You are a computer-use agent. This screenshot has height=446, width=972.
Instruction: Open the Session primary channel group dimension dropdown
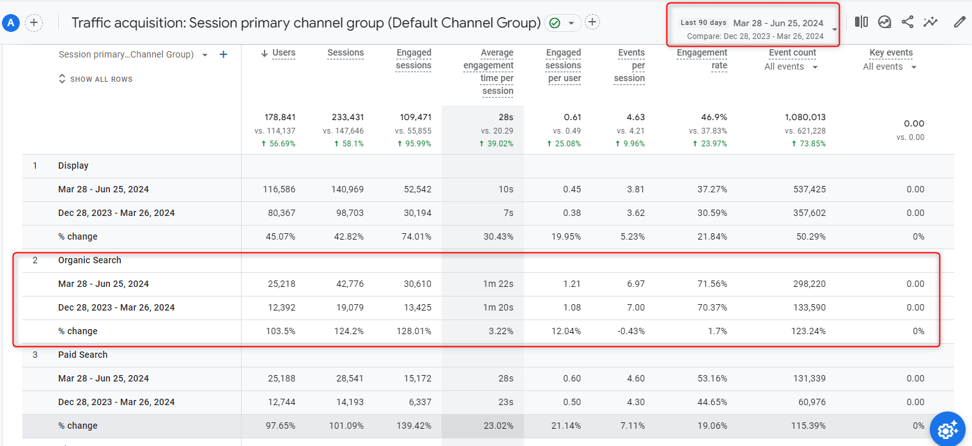pyautogui.click(x=133, y=55)
